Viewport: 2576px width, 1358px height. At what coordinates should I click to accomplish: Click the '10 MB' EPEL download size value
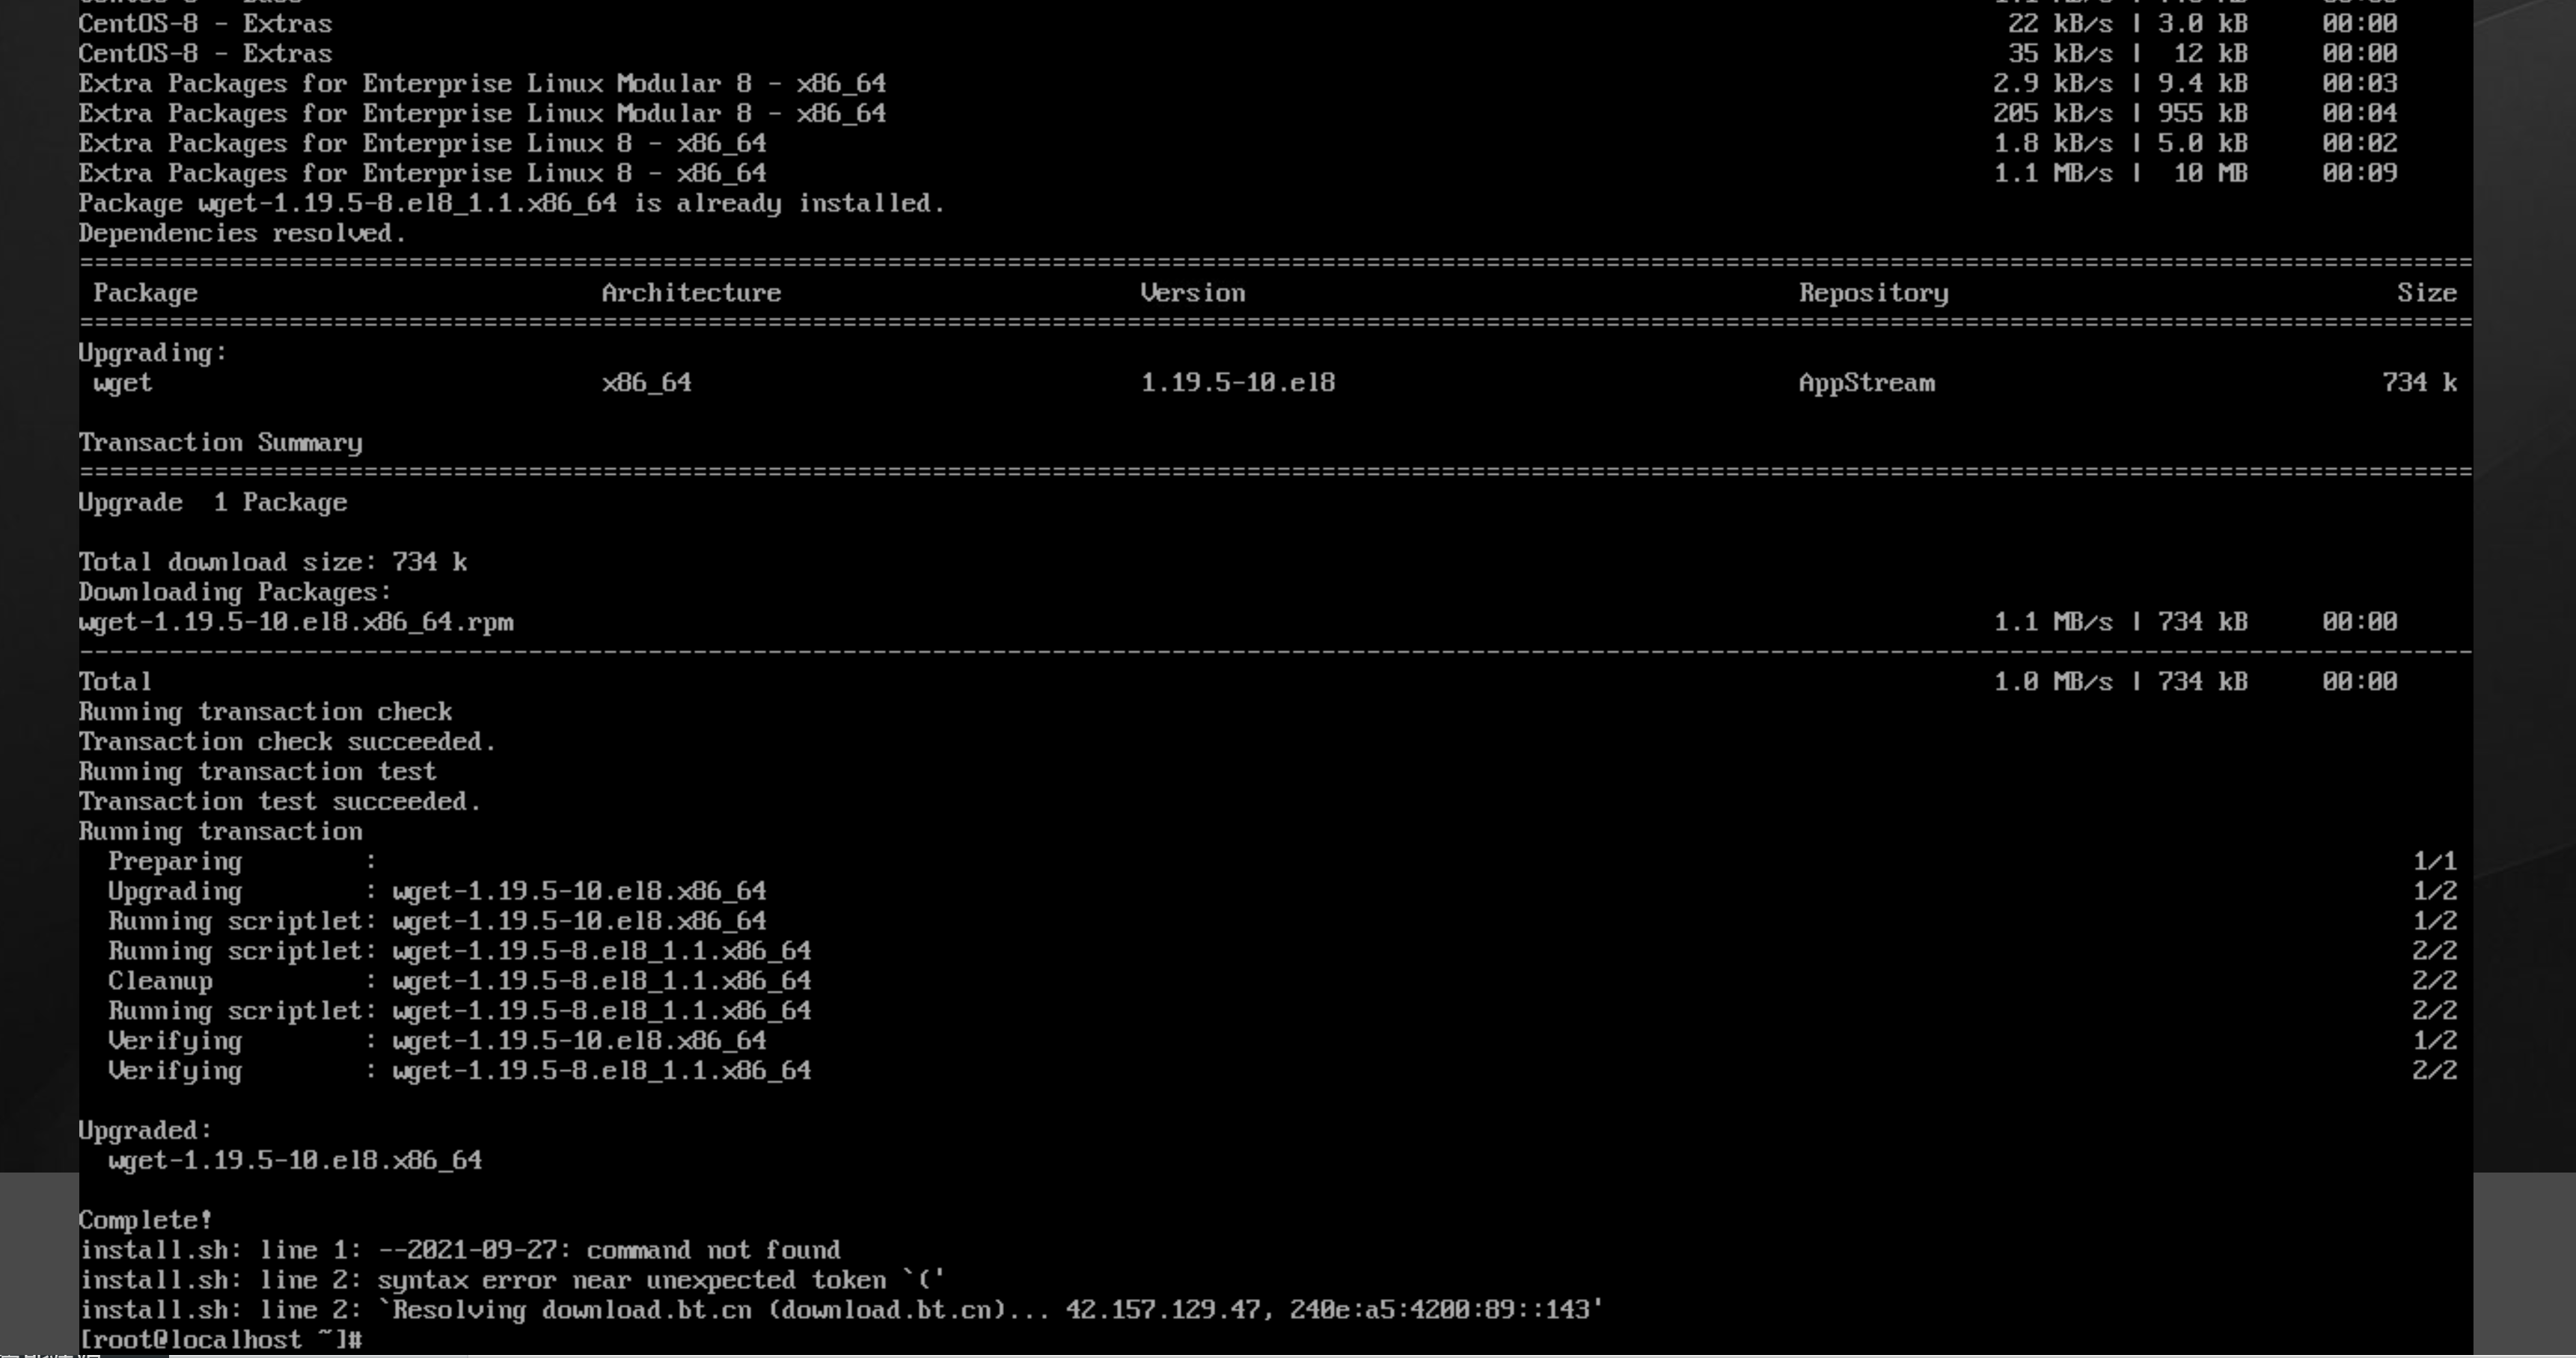tap(2210, 174)
